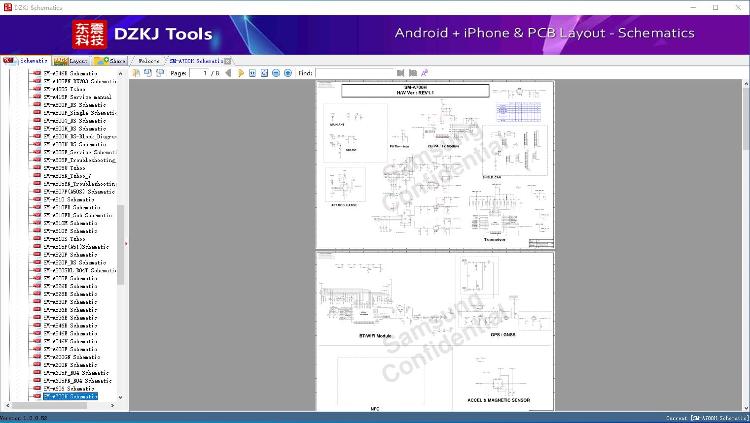Zoom out with the minus icon
The image size is (750, 423).
click(276, 73)
